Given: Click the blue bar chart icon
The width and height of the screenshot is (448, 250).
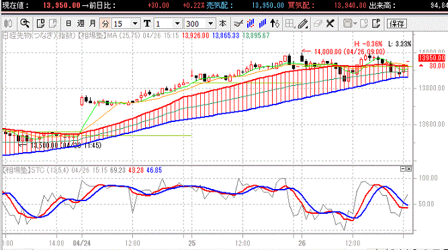Looking at the screenshot, I should [x=263, y=23].
